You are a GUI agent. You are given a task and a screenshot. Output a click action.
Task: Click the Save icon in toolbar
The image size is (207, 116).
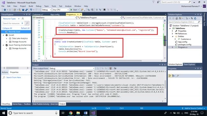pos(23,10)
